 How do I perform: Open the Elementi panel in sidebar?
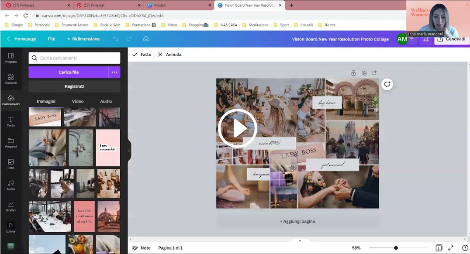11,79
